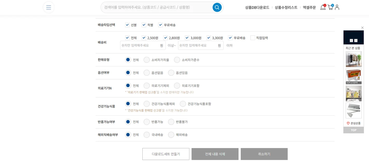
Task: Click the next arrow in 최근 본 상품 carousel
Action: coord(356,40)
